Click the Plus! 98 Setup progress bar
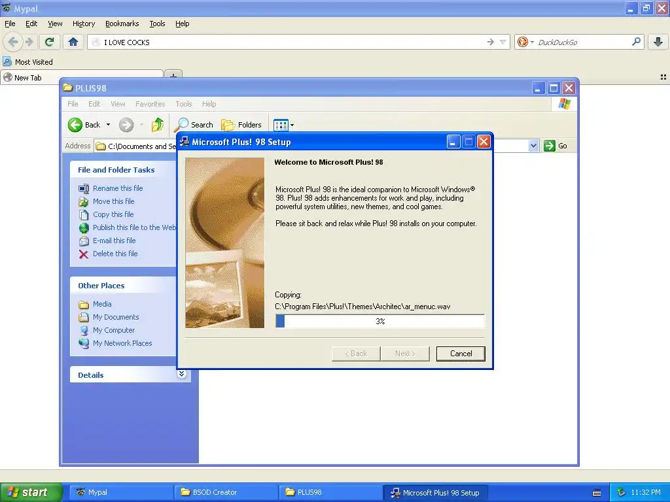Image resolution: width=670 pixels, height=502 pixels. coord(380,321)
